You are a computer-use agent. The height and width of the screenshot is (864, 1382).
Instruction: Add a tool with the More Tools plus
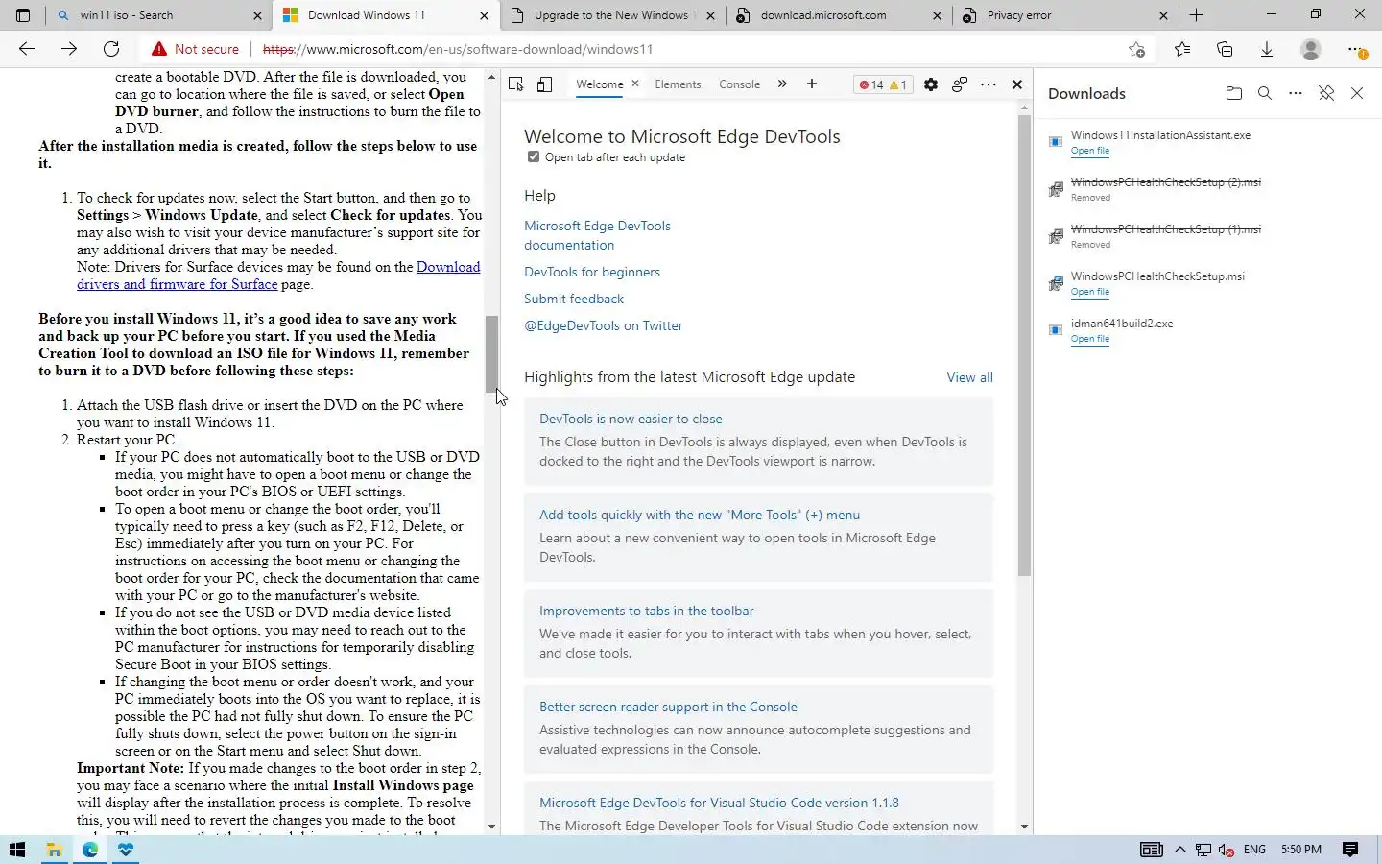(x=812, y=84)
